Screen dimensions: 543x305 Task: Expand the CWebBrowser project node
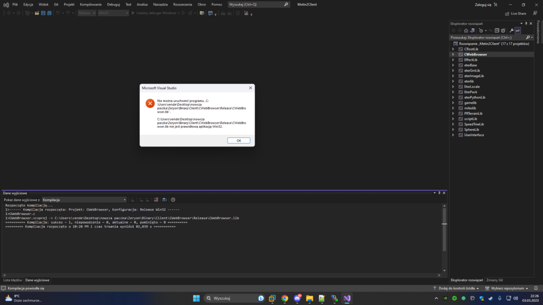453,54
